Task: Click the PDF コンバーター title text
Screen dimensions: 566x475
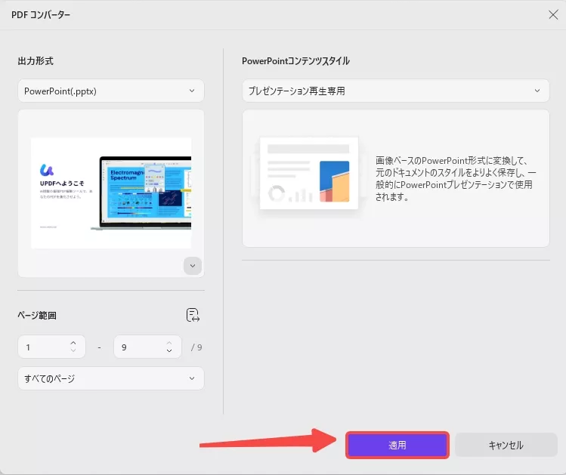Action: pyautogui.click(x=41, y=15)
